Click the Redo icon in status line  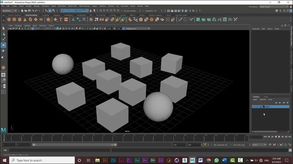point(37,11)
